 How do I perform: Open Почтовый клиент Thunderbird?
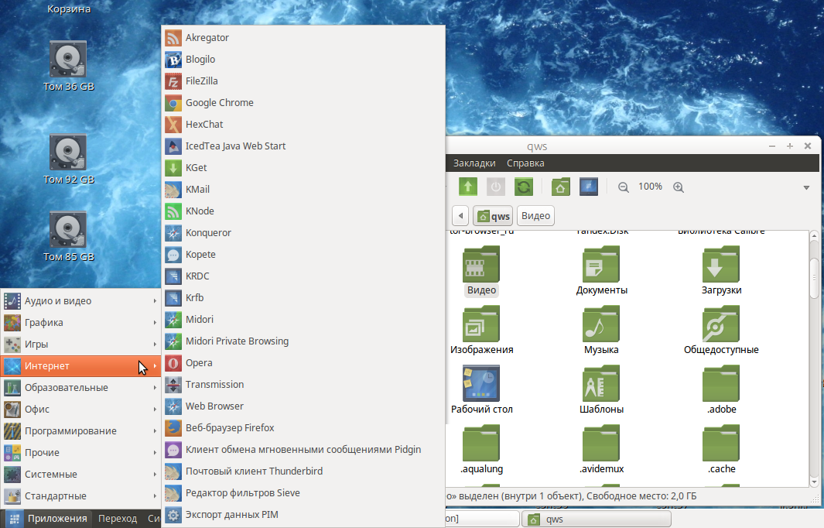click(303, 471)
